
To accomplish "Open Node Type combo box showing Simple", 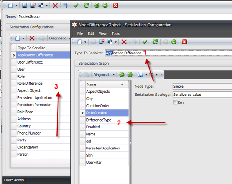I will point(202,87).
